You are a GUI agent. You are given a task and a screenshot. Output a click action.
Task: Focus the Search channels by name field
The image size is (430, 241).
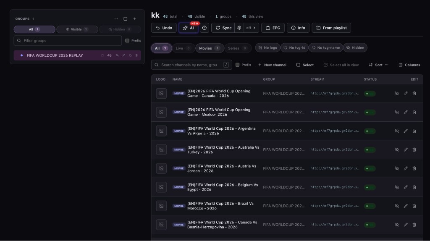pos(191,65)
